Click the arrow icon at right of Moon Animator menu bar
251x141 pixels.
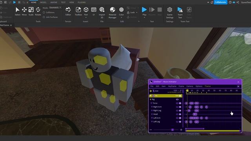[238, 86]
